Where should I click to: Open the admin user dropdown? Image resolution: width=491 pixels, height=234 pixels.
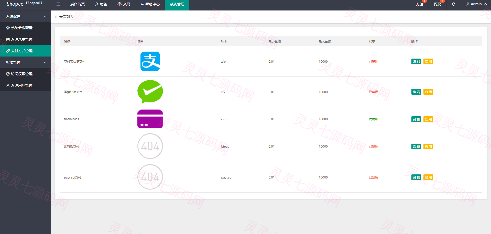(x=476, y=4)
